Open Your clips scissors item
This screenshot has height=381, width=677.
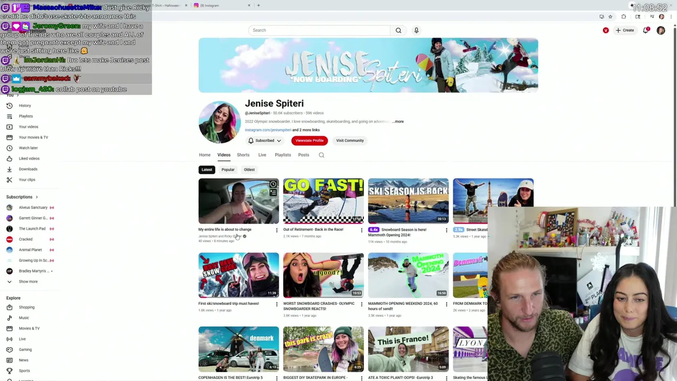[26, 179]
